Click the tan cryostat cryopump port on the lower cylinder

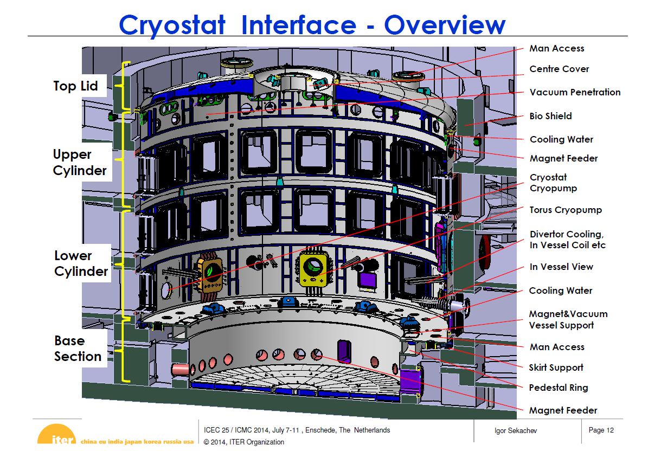pos(211,274)
